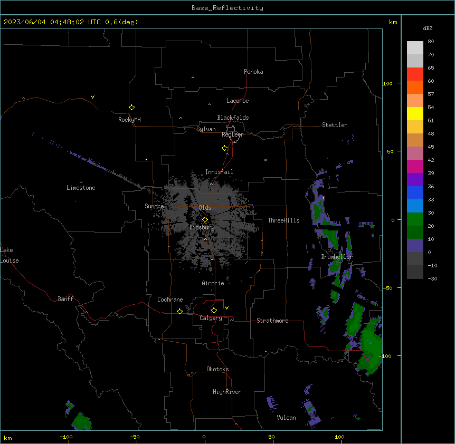Select the purple 39-36 dBZ legend swatch
This screenshot has width=455, height=444.
pyautogui.click(x=415, y=180)
